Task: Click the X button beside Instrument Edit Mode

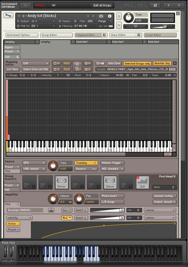Action: 25,5
